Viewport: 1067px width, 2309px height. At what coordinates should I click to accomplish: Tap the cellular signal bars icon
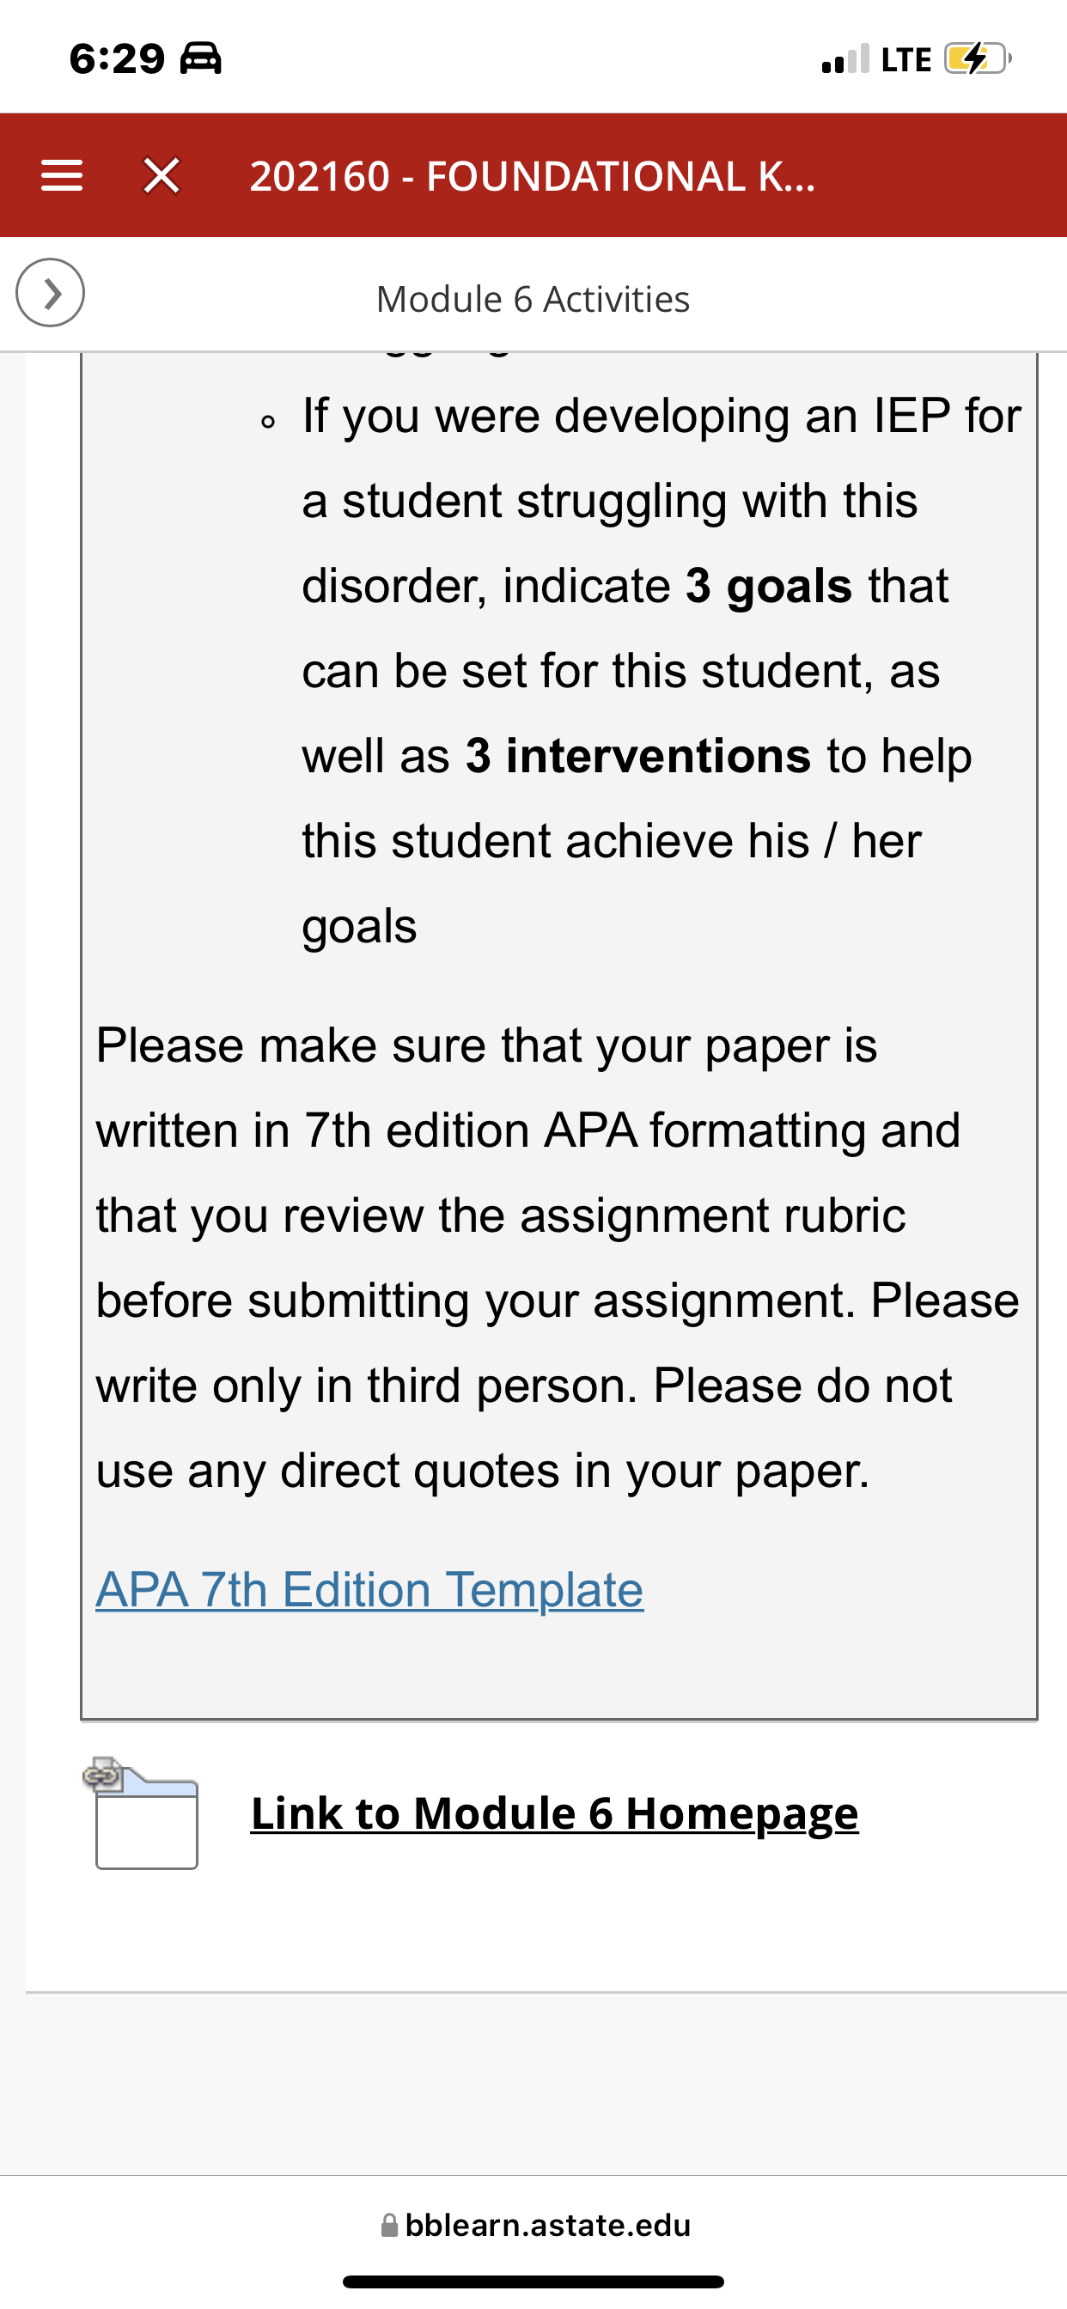click(x=844, y=59)
